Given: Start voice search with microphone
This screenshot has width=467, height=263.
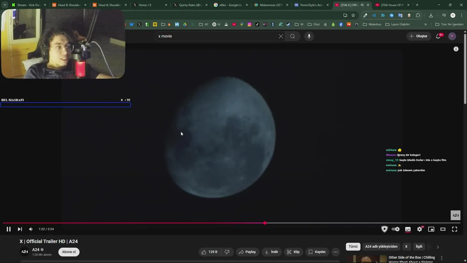Looking at the screenshot, I should pos(309,36).
